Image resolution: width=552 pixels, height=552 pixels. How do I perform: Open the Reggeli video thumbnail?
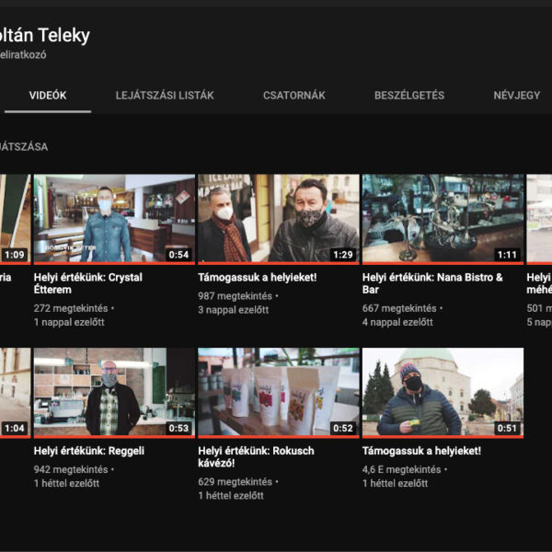tap(114, 393)
